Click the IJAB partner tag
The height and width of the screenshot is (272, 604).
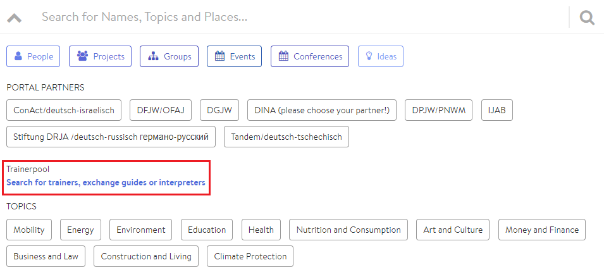[497, 110]
